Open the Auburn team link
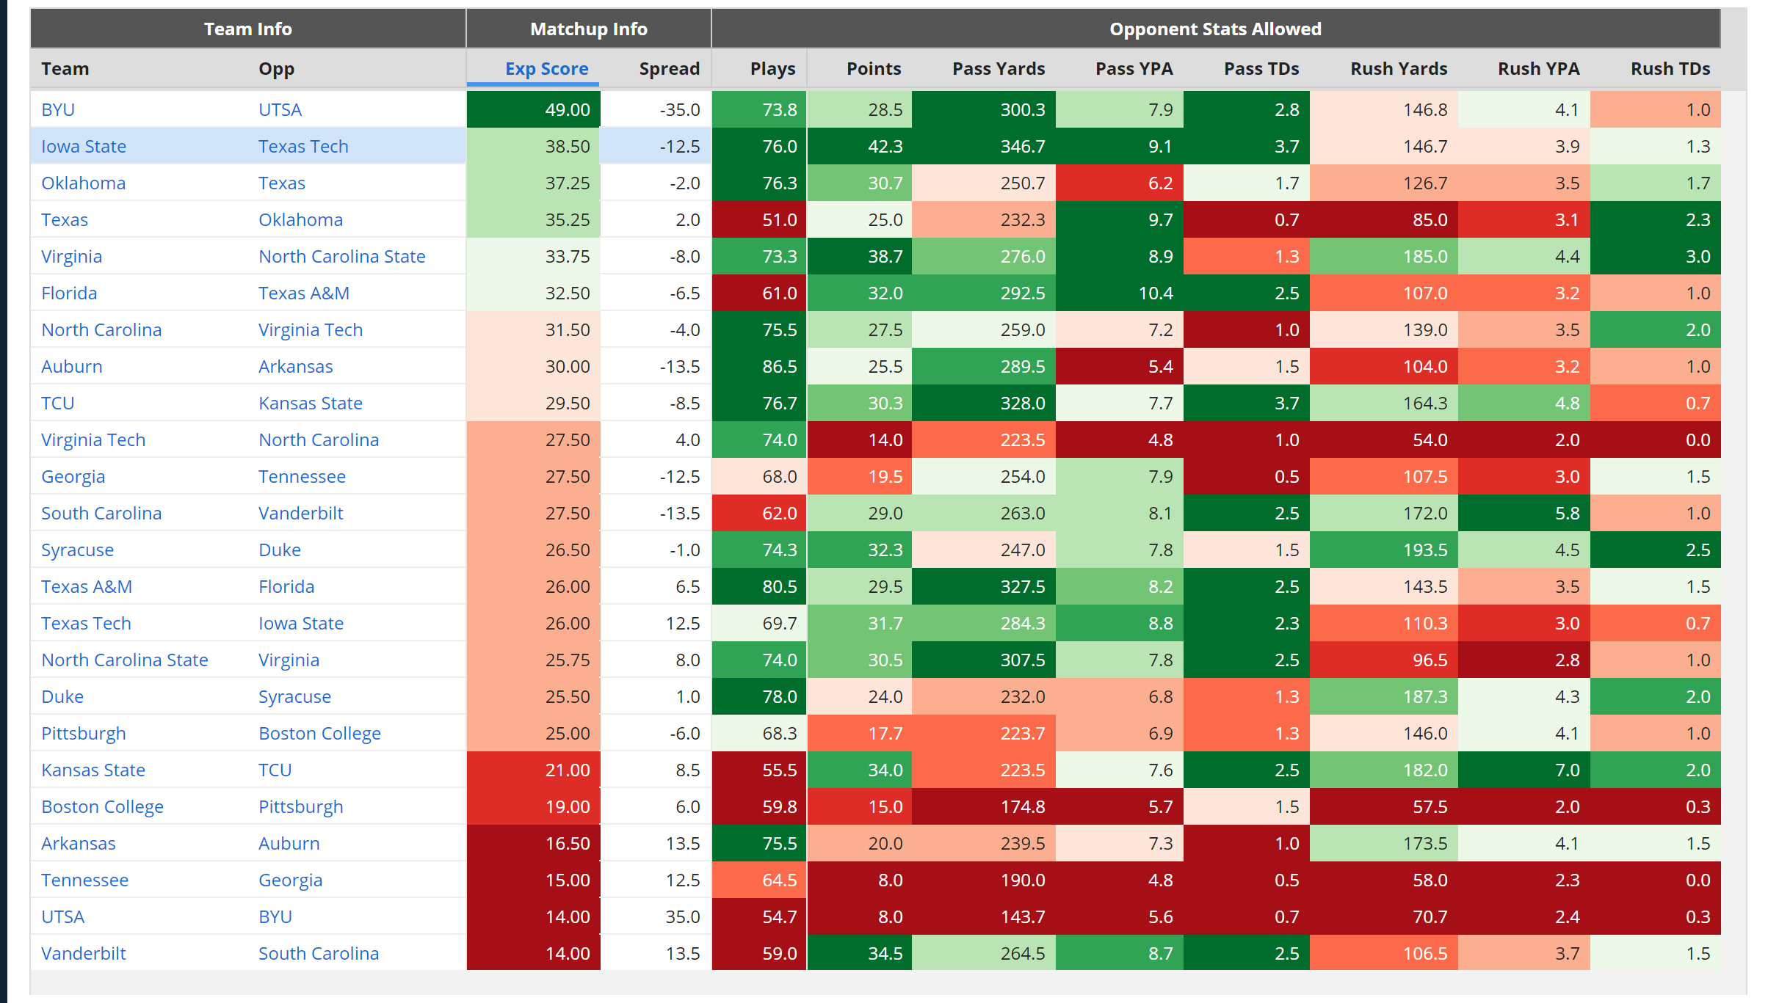Viewport: 1768px width, 1003px height. point(72,366)
